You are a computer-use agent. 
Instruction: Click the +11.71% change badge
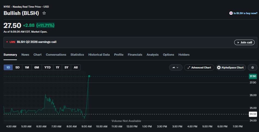pos(45,25)
